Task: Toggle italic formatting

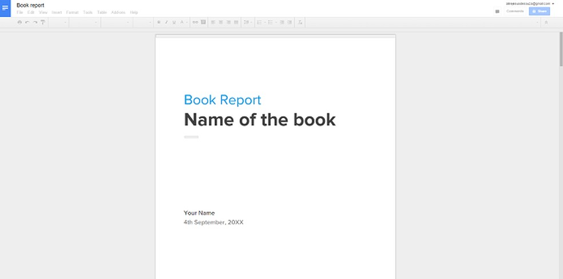Action: [x=166, y=22]
